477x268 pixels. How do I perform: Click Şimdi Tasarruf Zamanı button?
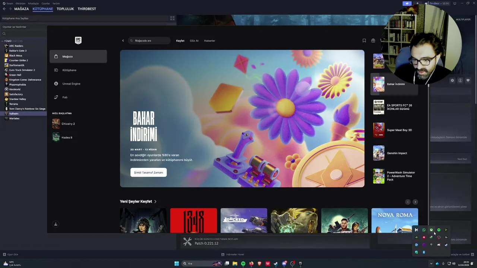click(x=148, y=172)
